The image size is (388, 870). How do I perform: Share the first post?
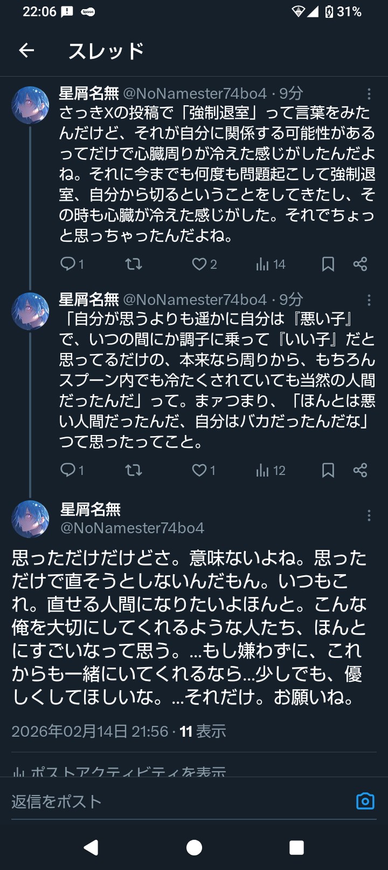[x=360, y=264]
